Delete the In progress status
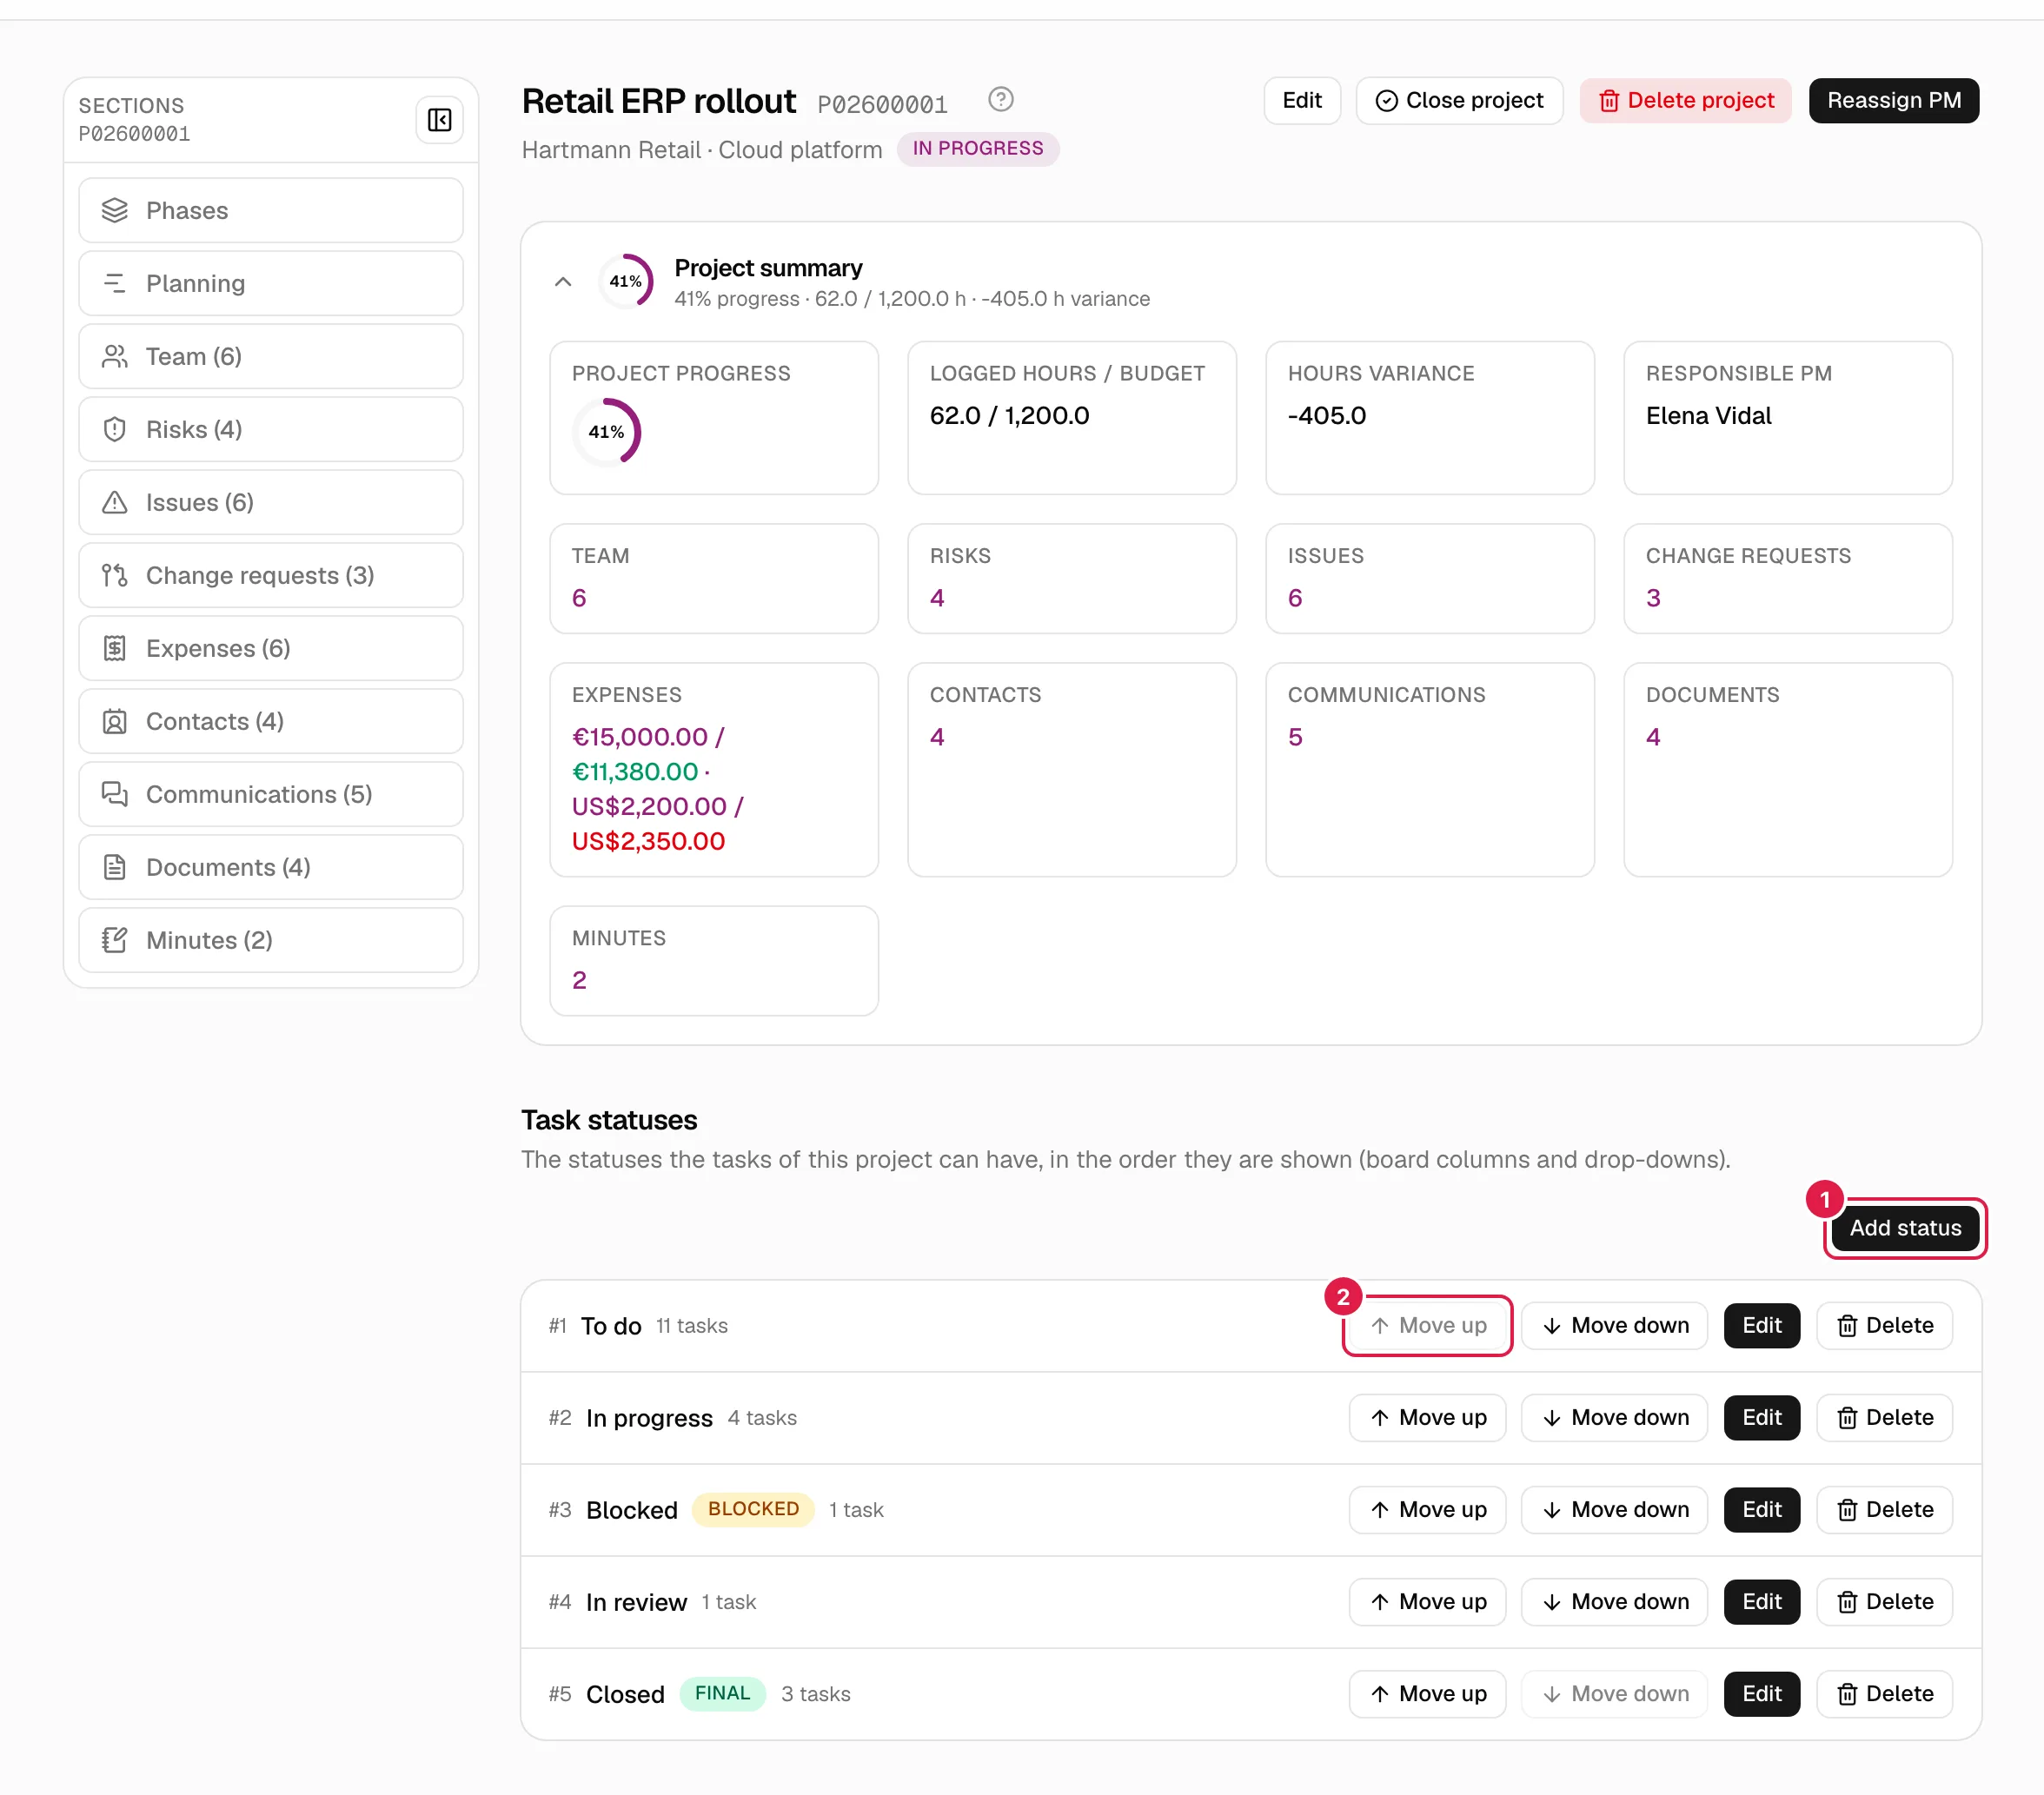 (1885, 1418)
